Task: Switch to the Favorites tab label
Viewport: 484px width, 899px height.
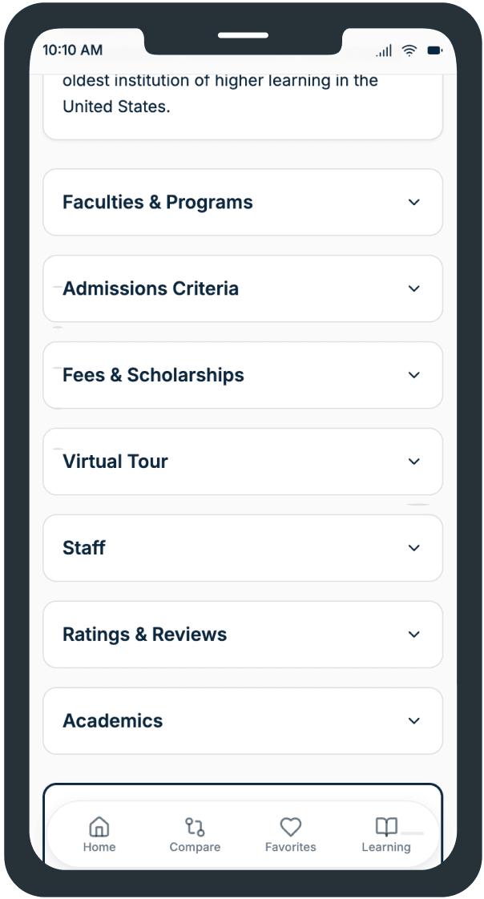Action: pos(290,847)
